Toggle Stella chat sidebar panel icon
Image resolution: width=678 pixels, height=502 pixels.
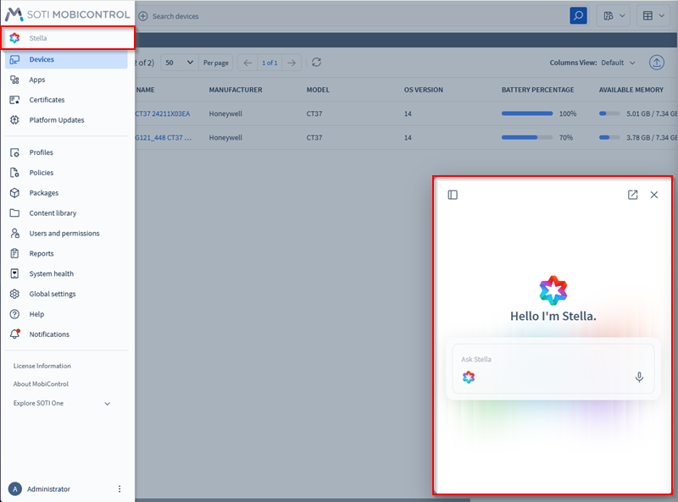(x=453, y=195)
